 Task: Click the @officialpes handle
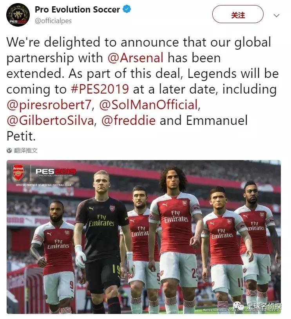click(53, 21)
